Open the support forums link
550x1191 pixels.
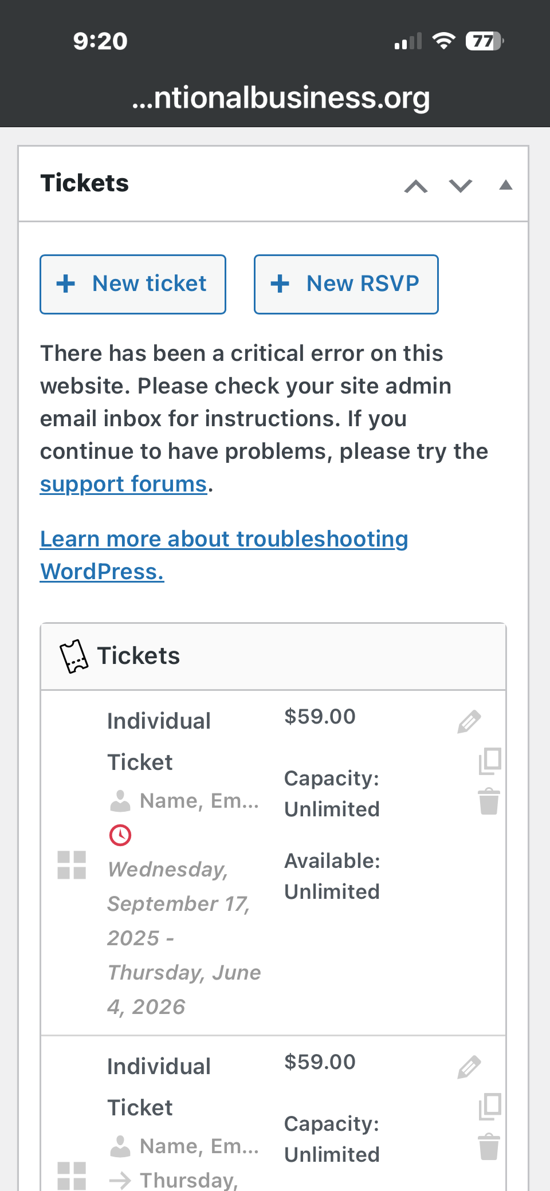coord(123,484)
